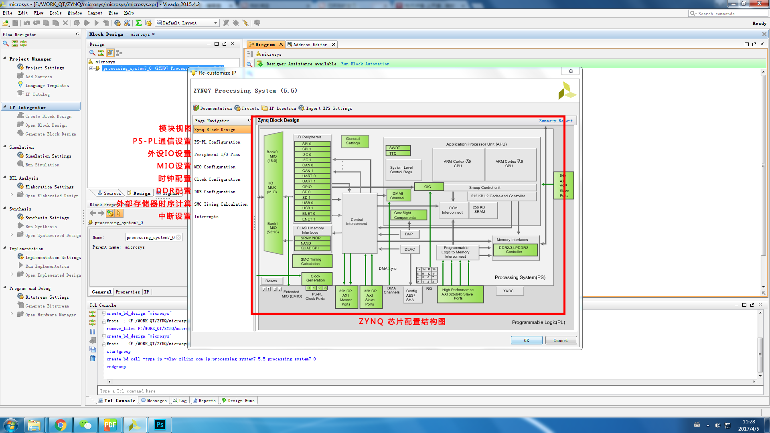Image resolution: width=770 pixels, height=433 pixels.
Task: Switch to the Address Editor tab
Action: coord(310,45)
